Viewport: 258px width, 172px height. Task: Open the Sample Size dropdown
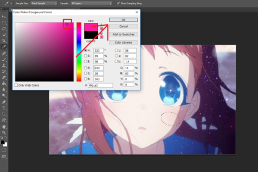pos(44,3)
